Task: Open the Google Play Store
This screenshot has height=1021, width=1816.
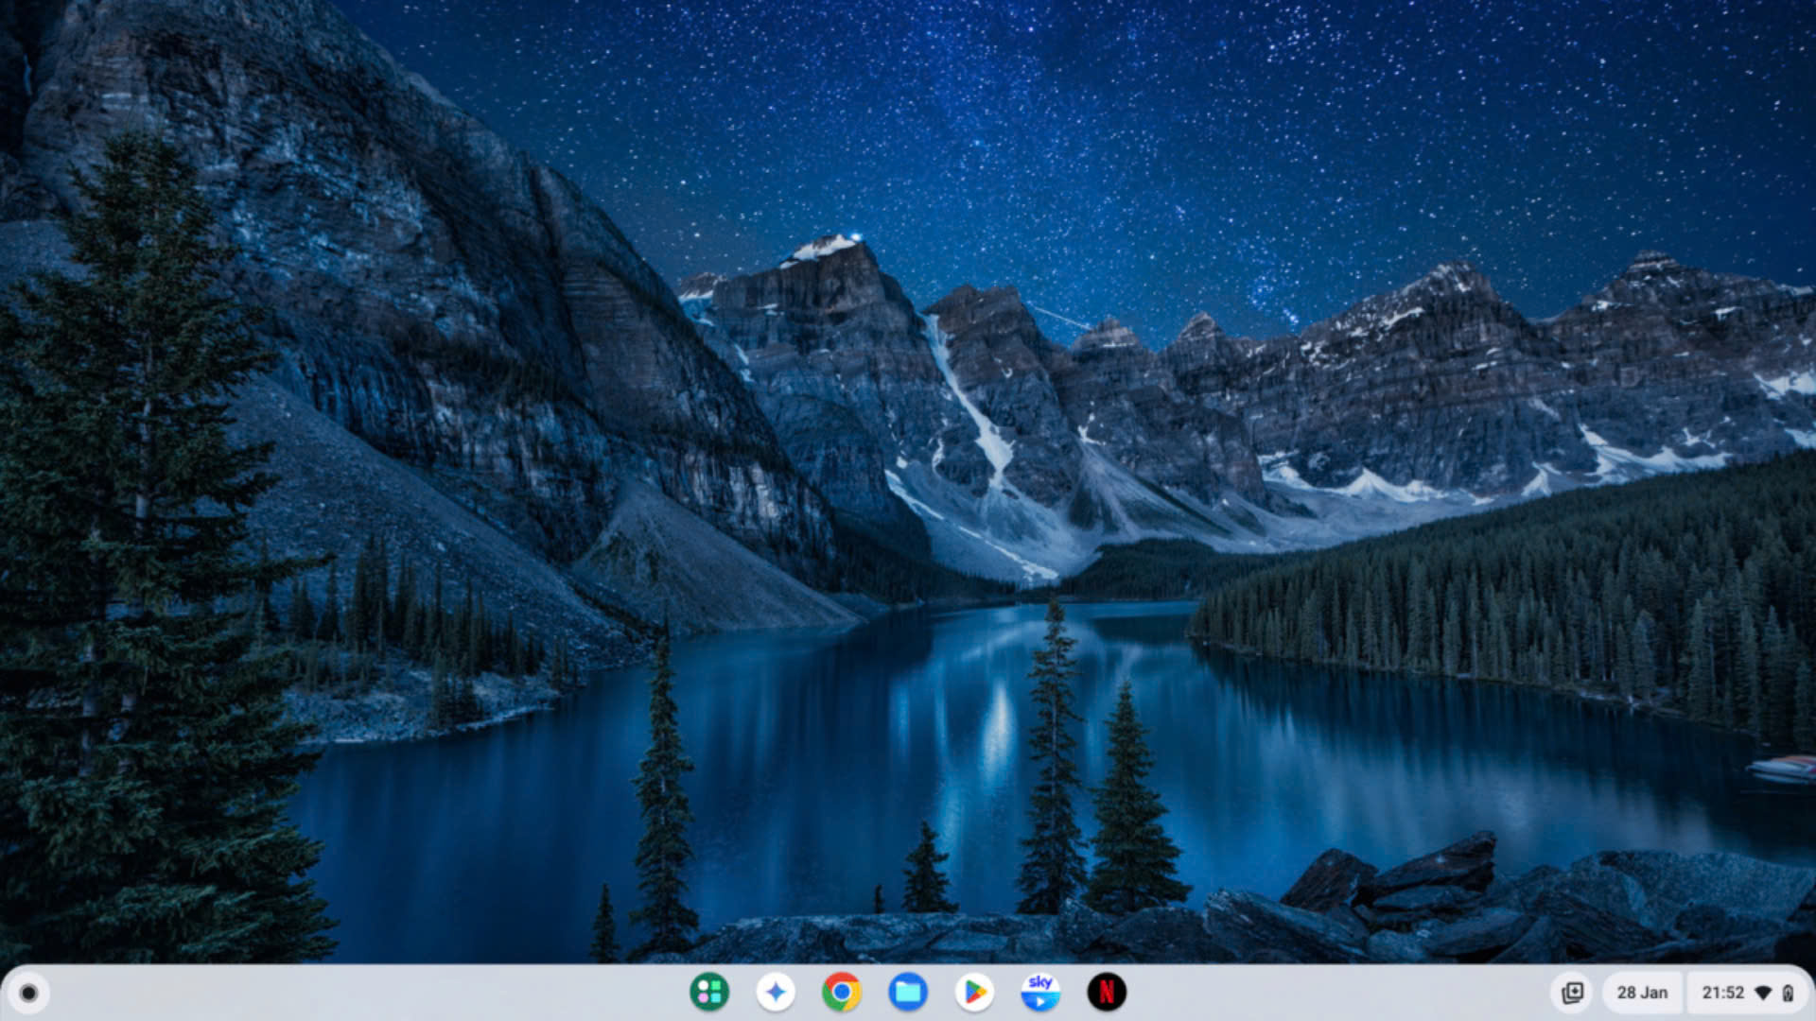Action: [x=974, y=992]
